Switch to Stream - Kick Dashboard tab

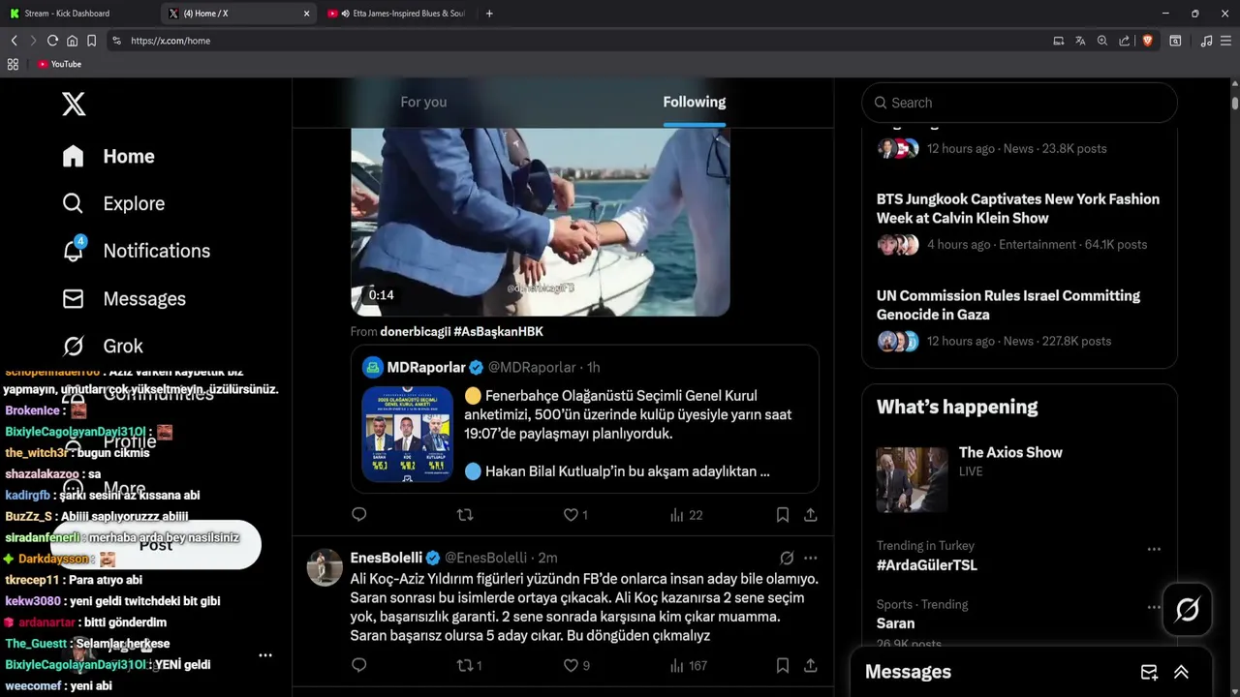pos(77,14)
